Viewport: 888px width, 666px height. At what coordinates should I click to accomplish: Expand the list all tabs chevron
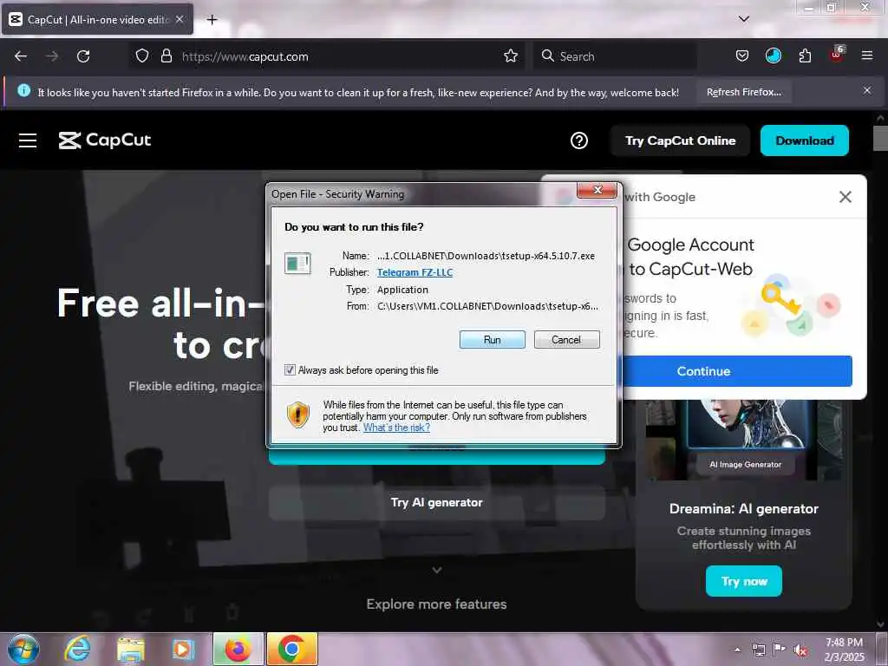[x=743, y=19]
